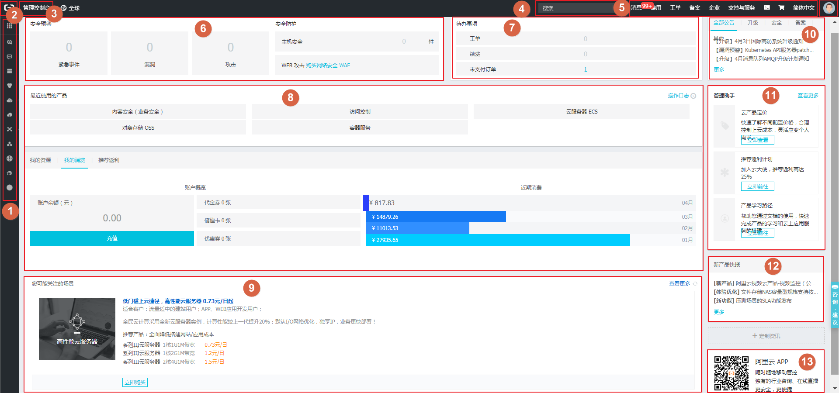Click 查看更多 in the scenes section
The image size is (839, 393).
click(680, 284)
